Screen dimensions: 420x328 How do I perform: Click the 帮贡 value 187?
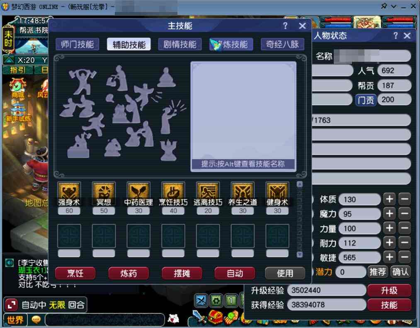[394, 85]
